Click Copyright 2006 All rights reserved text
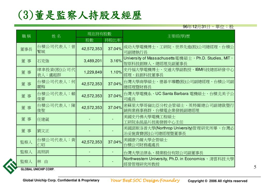 tap(218, 181)
